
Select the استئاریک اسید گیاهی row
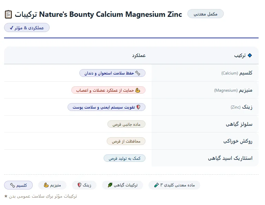click(131, 158)
